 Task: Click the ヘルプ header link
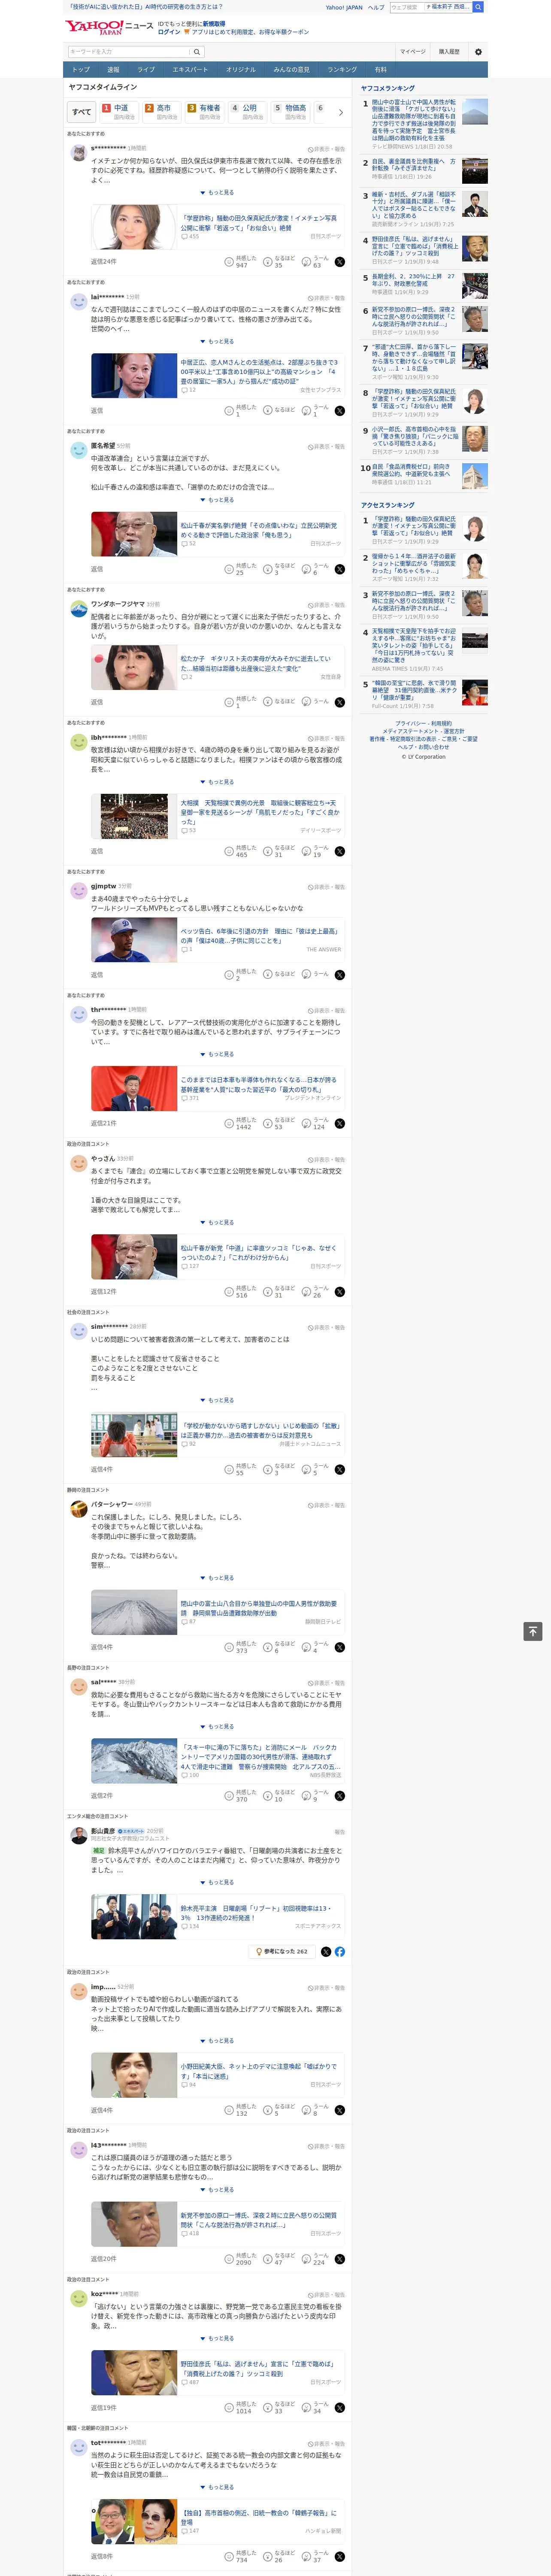coord(376,7)
